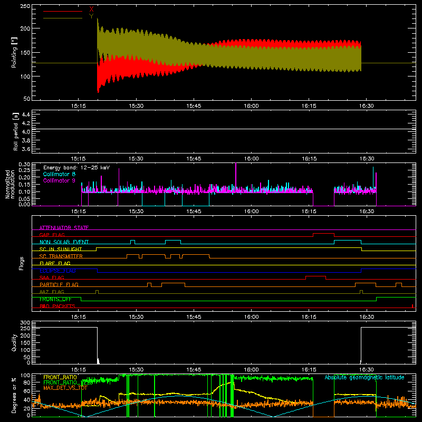This screenshot has height=422, width=422.
Task: Click the FLARE_FLAG flag label
Action: 55,263
